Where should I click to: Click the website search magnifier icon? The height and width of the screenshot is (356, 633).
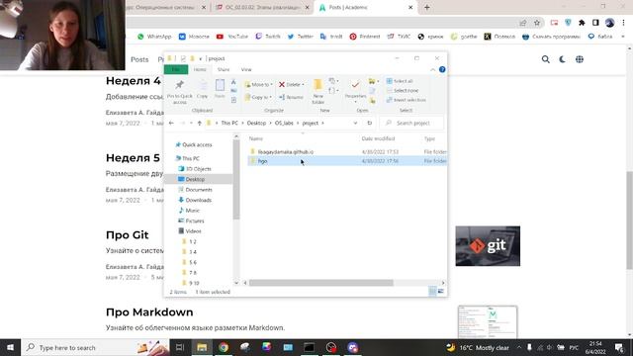pos(545,59)
